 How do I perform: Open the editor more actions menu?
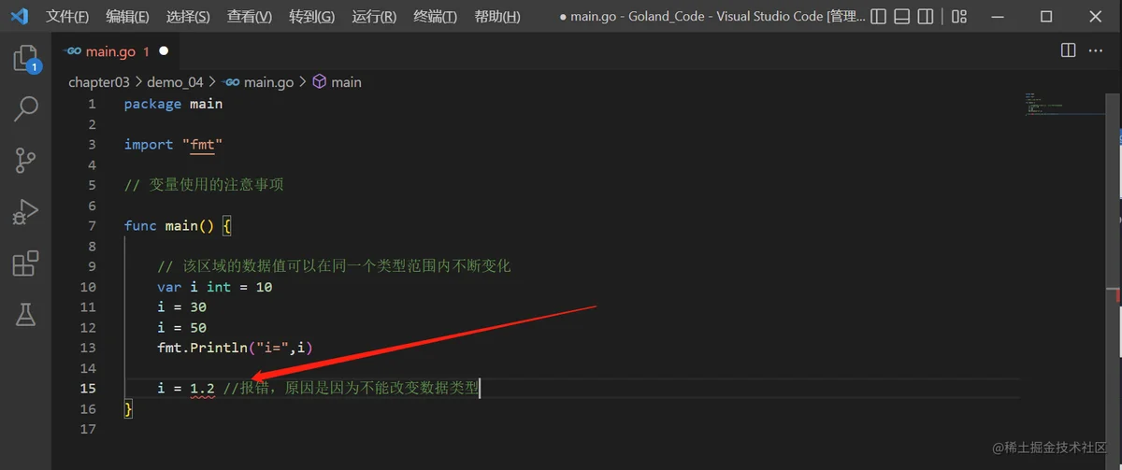pyautogui.click(x=1098, y=50)
